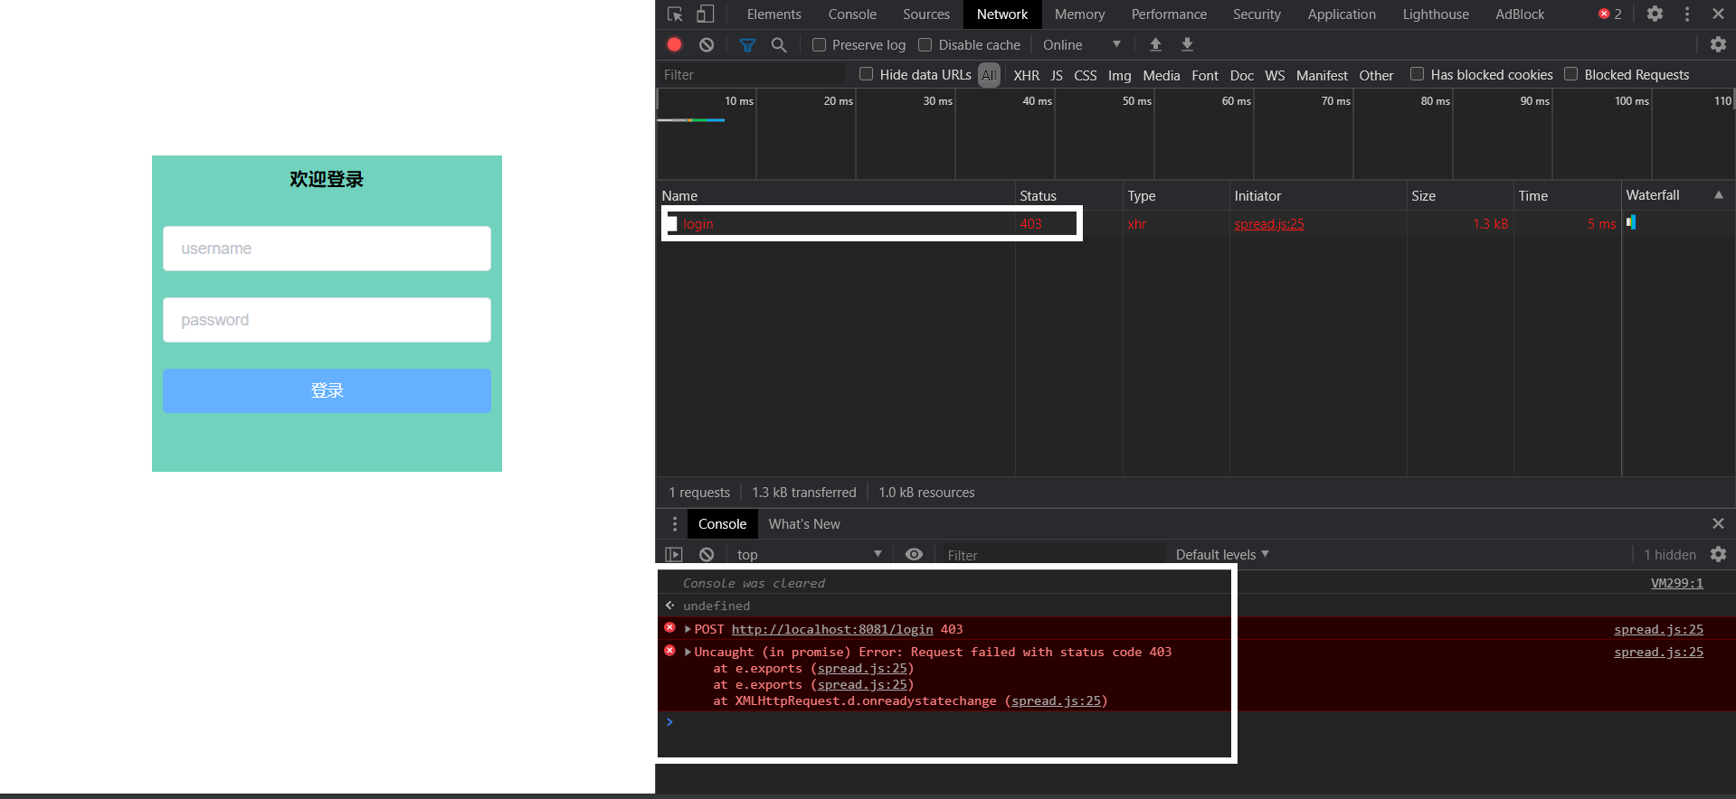This screenshot has width=1736, height=799.
Task: Toggle the device toolbar icon
Action: pos(705,14)
